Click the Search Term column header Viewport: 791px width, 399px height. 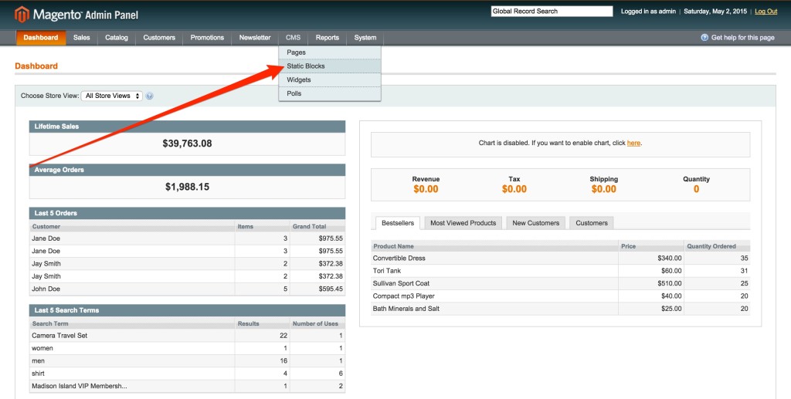pos(132,323)
